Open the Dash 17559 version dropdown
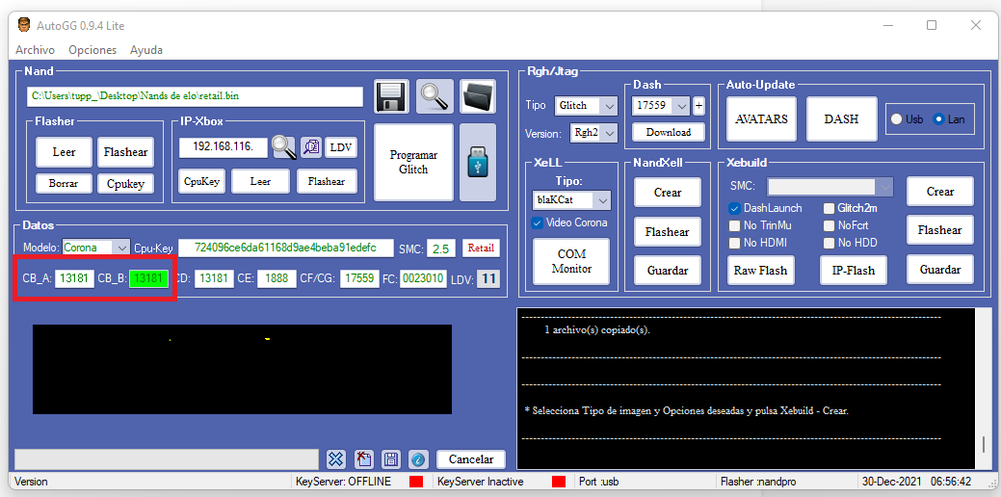1001x497 pixels. point(681,105)
